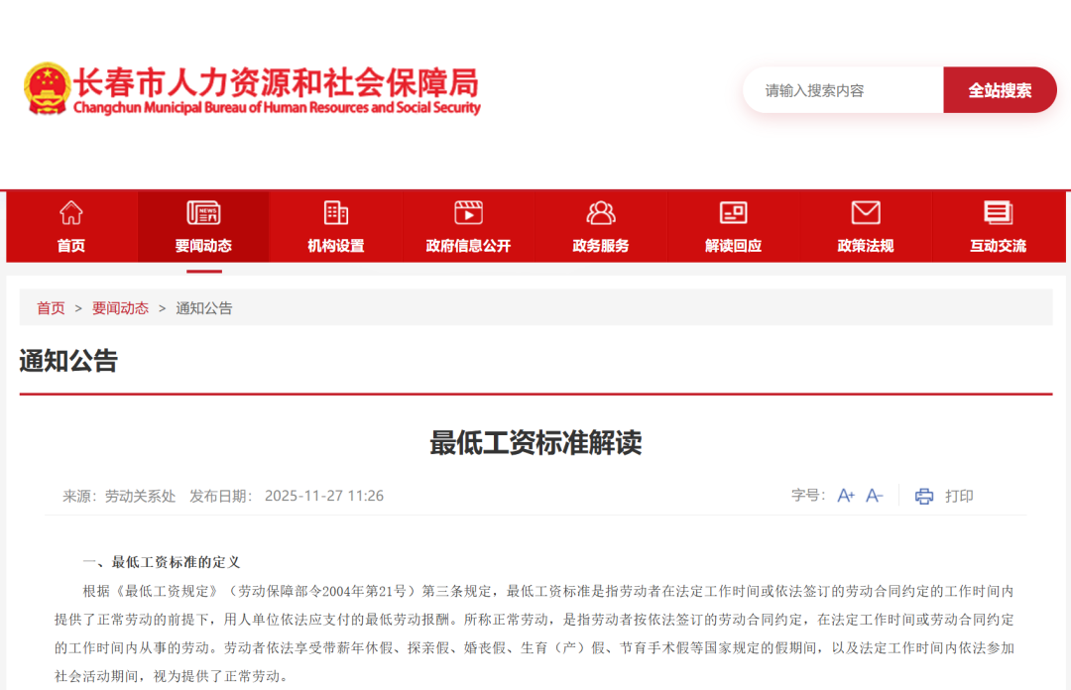This screenshot has width=1071, height=690.
Task: Click the envelope icon above 政策法规
Action: click(866, 213)
